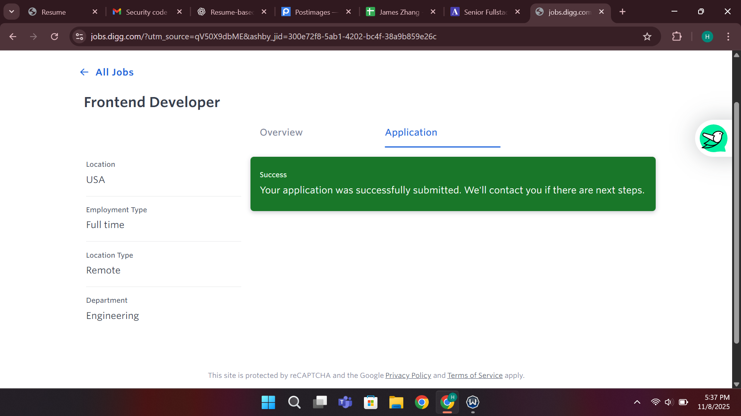Open the Chrome three-dot menu
The height and width of the screenshot is (416, 741).
tap(728, 37)
